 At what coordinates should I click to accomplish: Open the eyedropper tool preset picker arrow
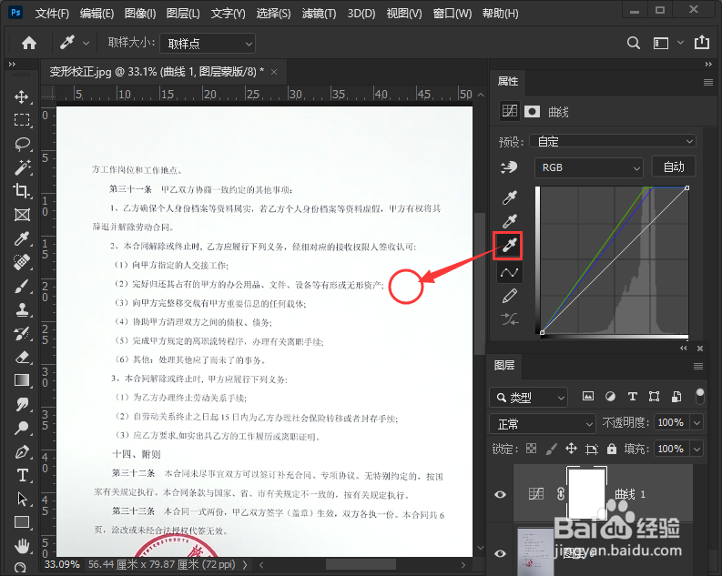click(x=86, y=44)
